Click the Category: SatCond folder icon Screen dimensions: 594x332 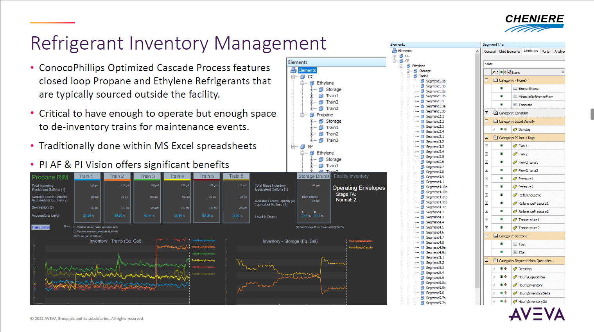(x=495, y=236)
